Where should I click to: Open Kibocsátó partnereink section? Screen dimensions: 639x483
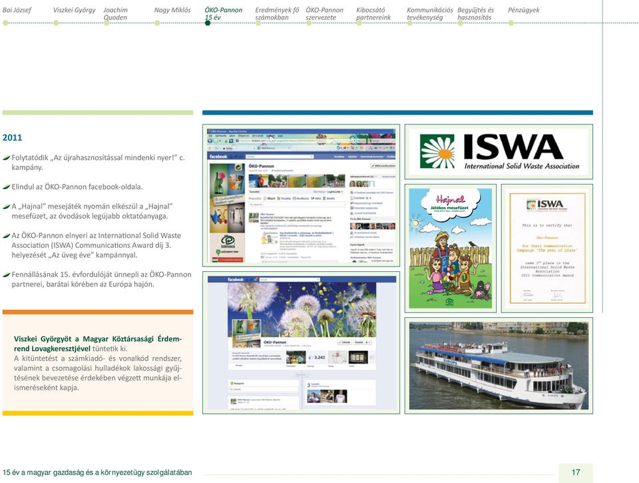373,13
